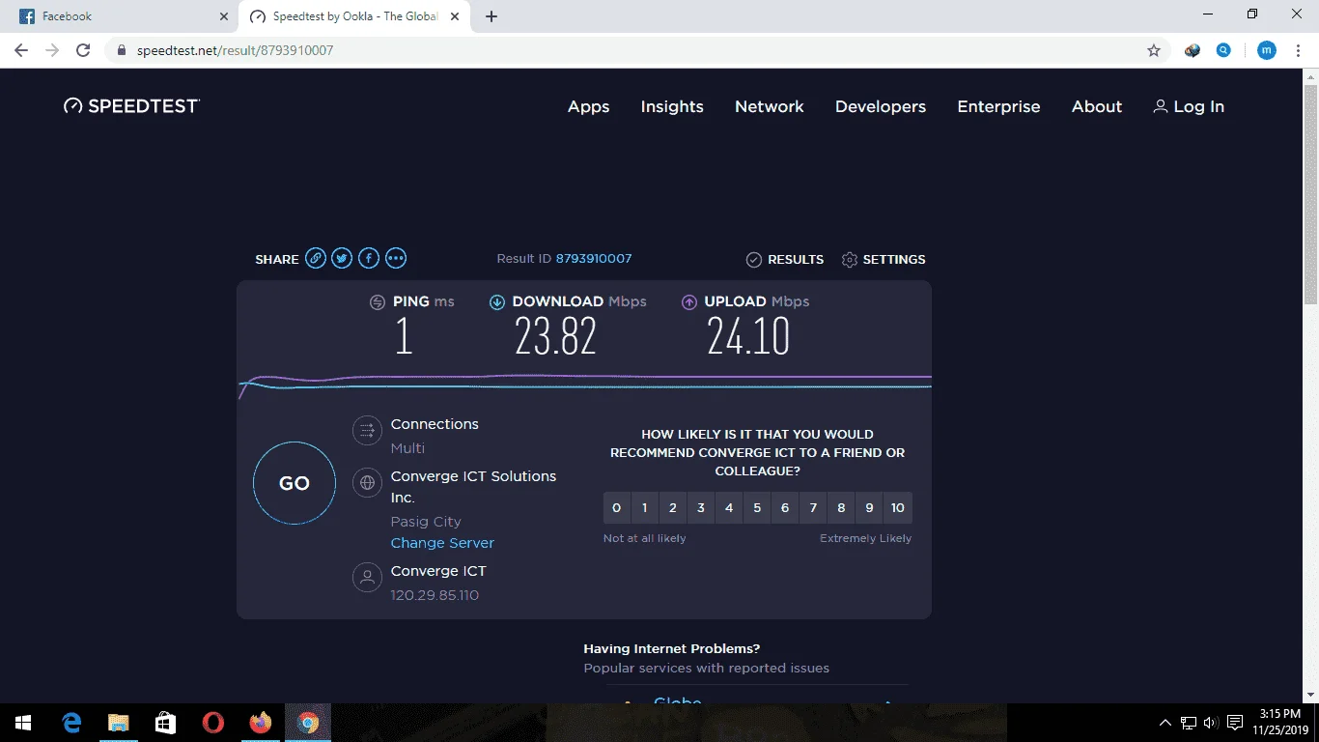Click the 23.82 download speed value
The image size is (1319, 742).
click(x=555, y=337)
